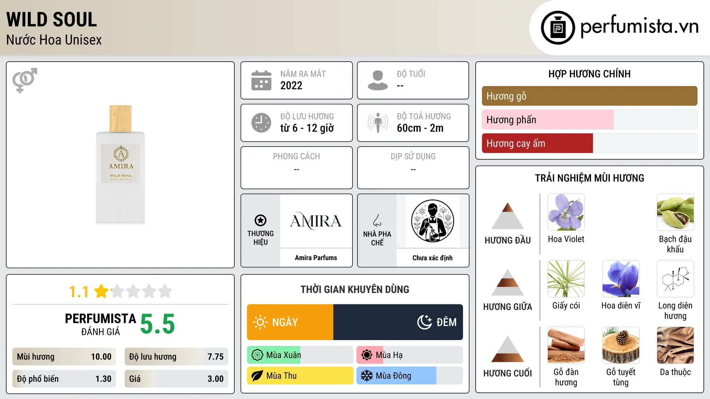Click the Hợp hương chính heading

(x=589, y=74)
